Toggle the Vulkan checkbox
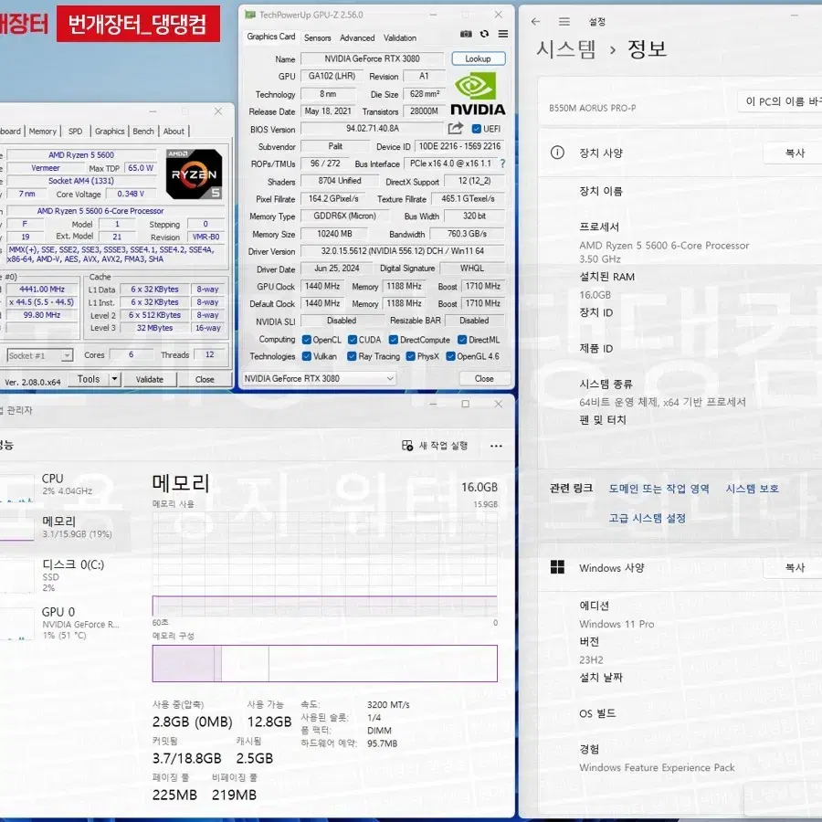 (x=307, y=356)
